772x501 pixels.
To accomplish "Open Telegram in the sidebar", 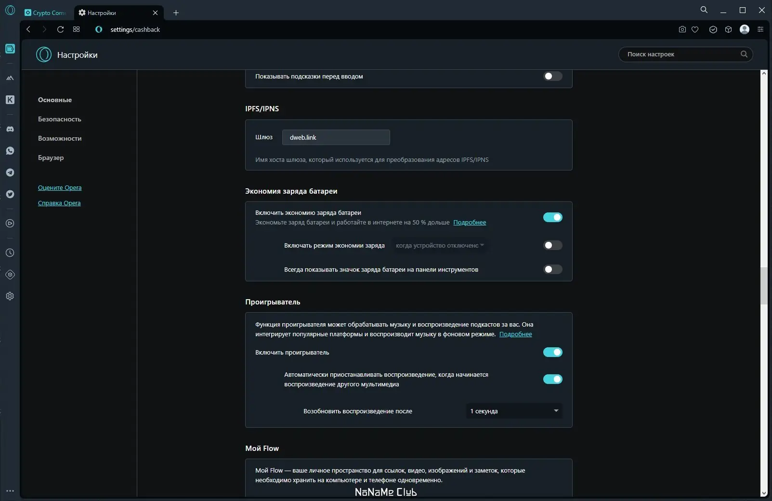I will click(10, 172).
